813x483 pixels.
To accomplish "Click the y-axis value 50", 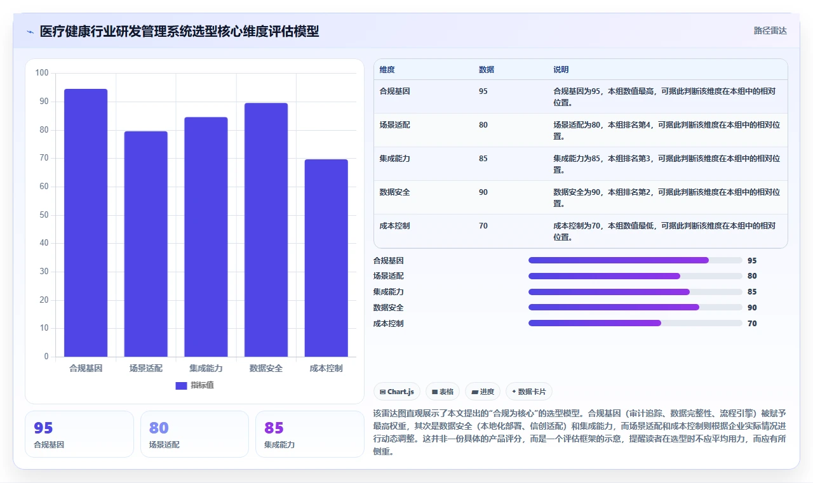I will coord(44,215).
